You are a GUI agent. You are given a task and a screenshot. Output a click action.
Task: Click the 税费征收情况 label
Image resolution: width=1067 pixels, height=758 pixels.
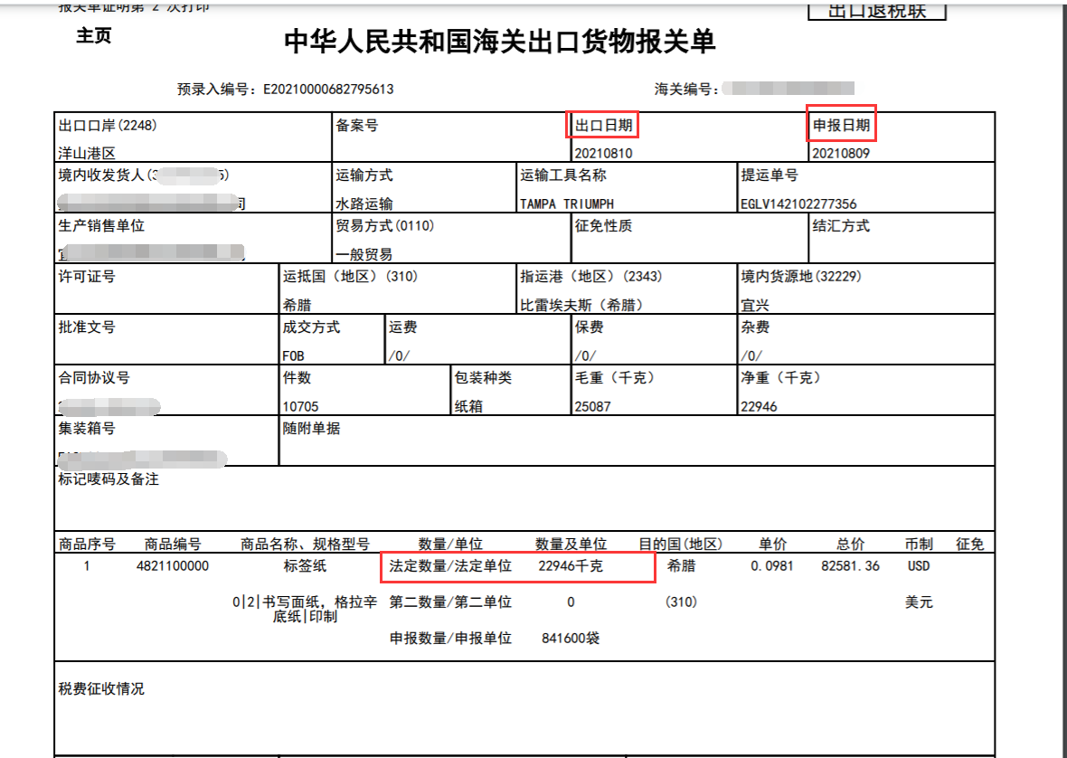click(100, 688)
